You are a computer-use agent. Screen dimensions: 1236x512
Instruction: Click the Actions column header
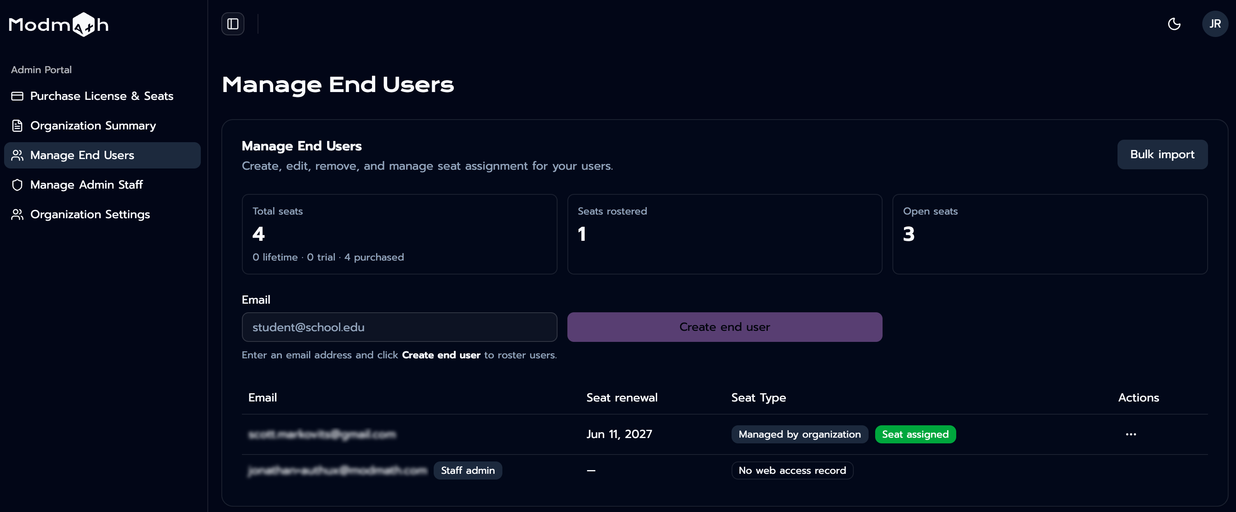coord(1138,398)
